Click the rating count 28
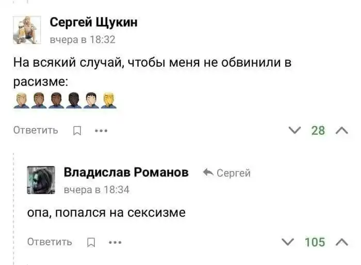Screen dimensions: 361x265 pos(318,130)
